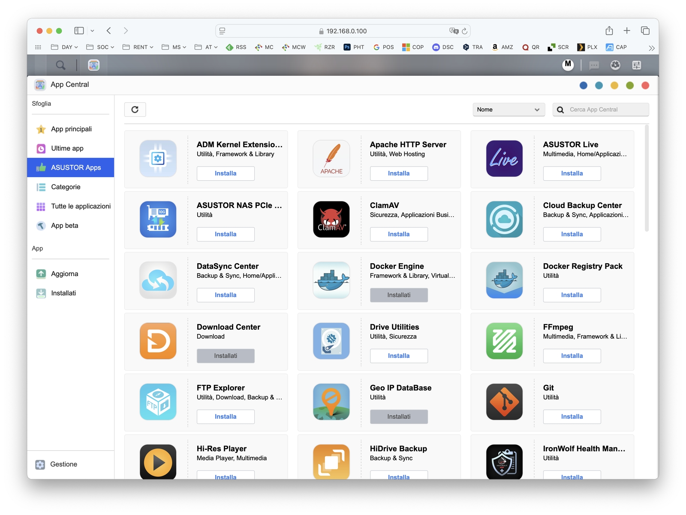
Task: Expand the AT bookmarks folder
Action: click(x=206, y=47)
